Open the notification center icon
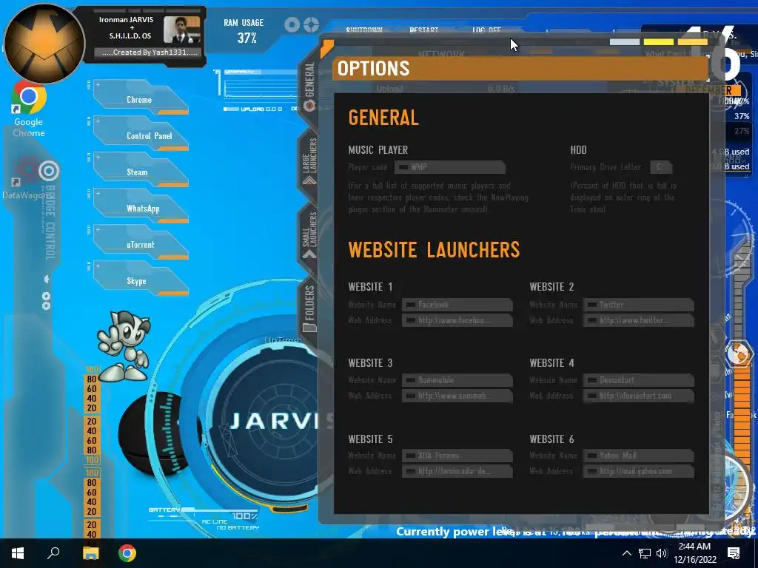Viewport: 758px width, 568px height. point(734,553)
